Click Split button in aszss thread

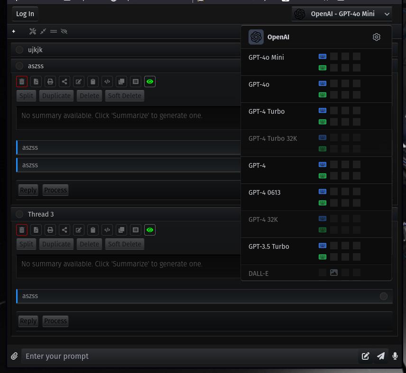click(26, 96)
